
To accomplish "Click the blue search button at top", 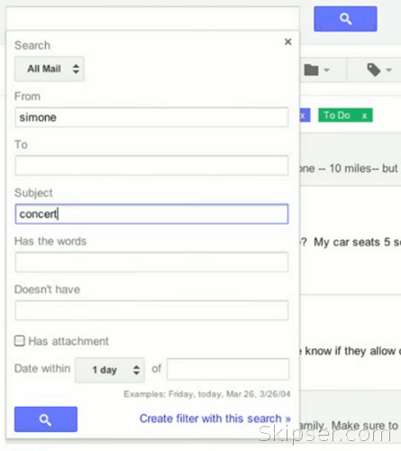I will tap(345, 19).
